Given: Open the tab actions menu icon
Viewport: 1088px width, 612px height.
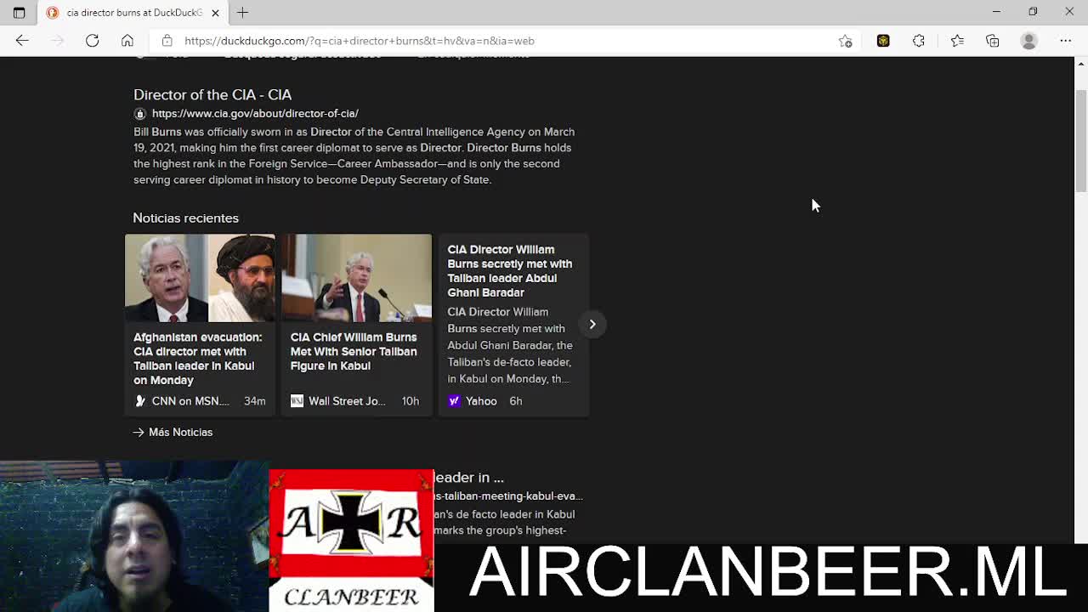Looking at the screenshot, I should 19,13.
